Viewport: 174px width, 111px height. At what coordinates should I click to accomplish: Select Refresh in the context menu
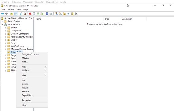click(x=32, y=91)
